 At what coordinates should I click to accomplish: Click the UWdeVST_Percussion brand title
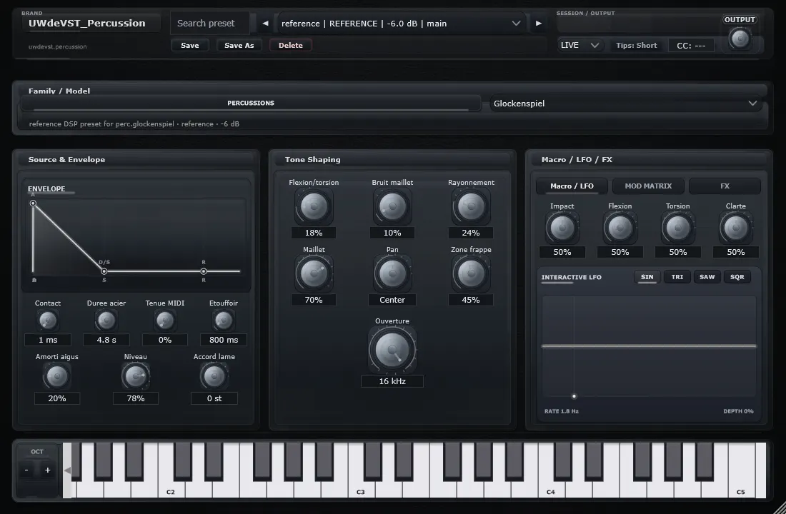point(86,23)
